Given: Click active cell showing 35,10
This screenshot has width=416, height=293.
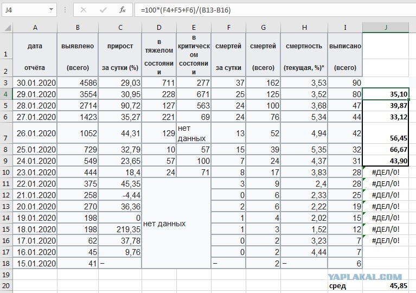Looking at the screenshot, I should click(x=386, y=94).
